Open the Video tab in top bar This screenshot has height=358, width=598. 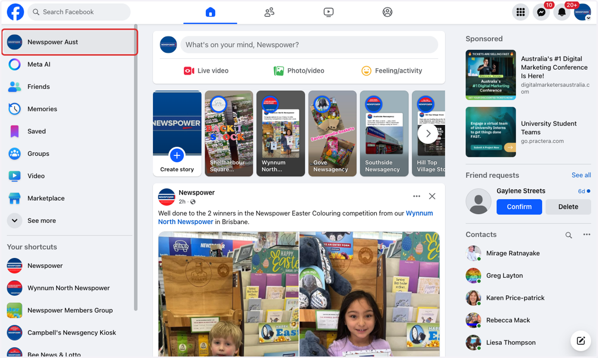328,12
